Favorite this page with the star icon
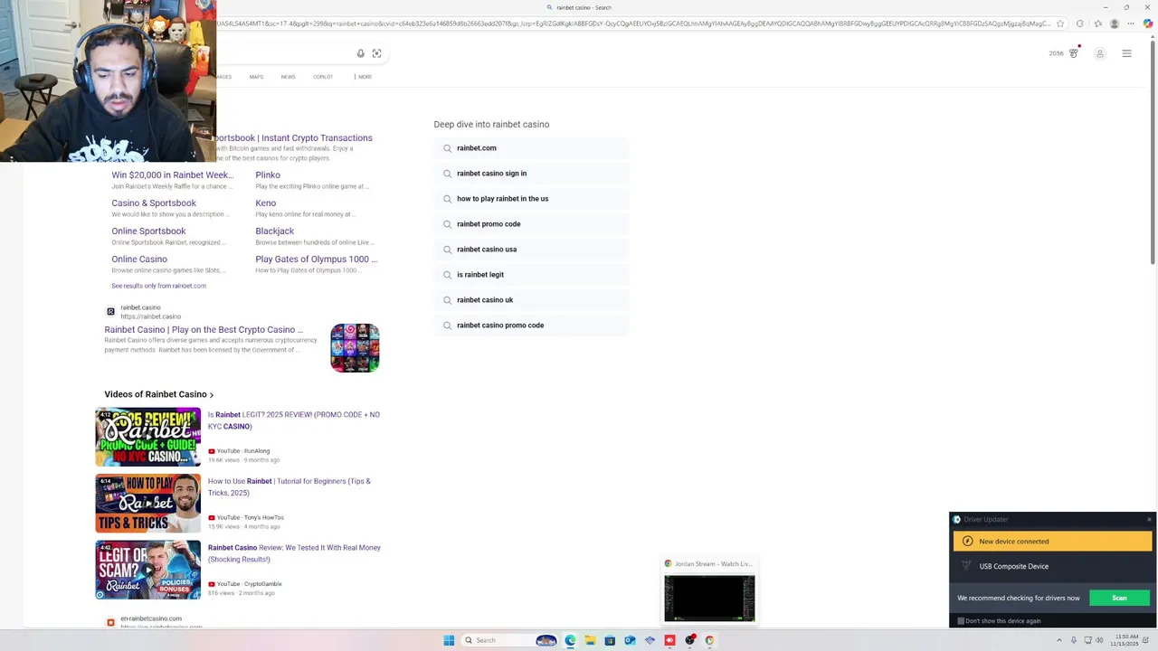1158x651 pixels. 1060,24
